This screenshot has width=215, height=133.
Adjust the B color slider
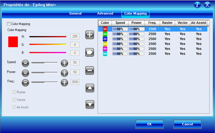coord(48,53)
